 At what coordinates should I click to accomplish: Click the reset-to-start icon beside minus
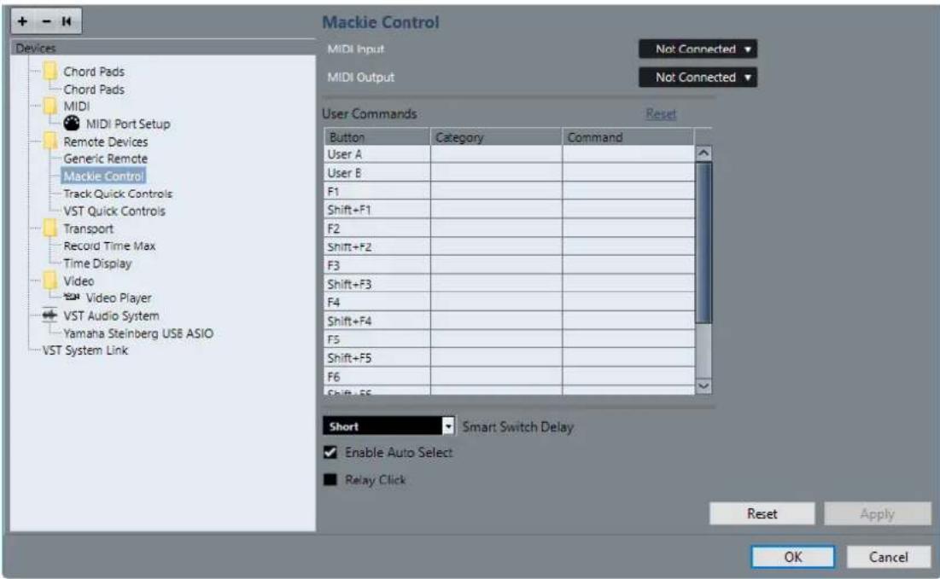(67, 21)
